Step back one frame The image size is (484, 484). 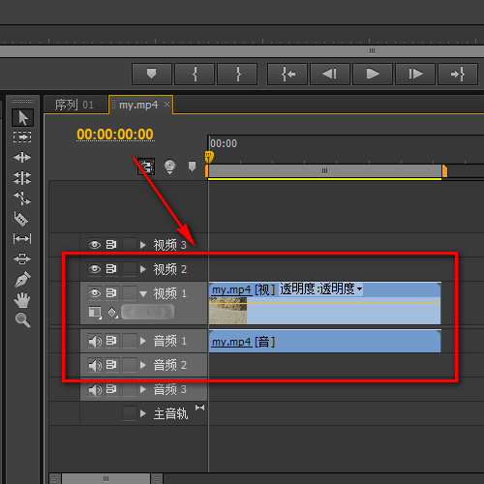[x=330, y=74]
